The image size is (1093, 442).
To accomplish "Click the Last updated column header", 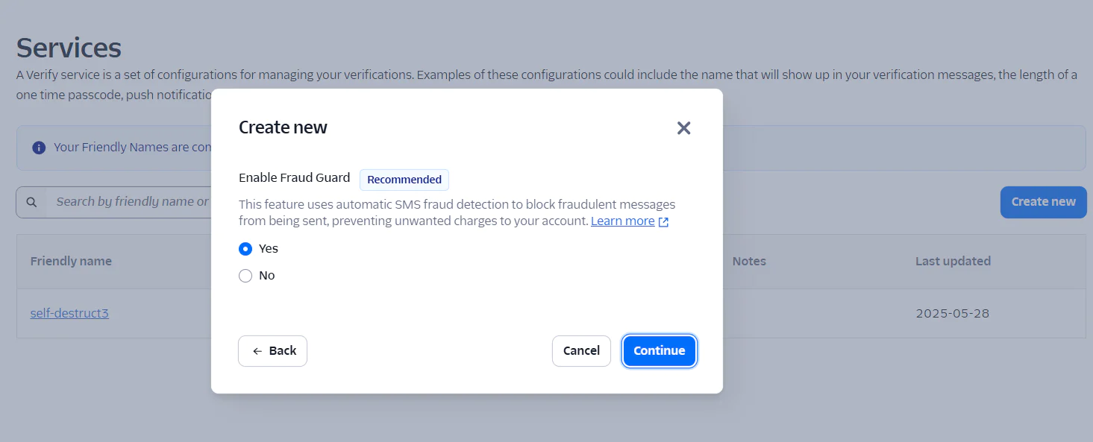I will tap(953, 261).
